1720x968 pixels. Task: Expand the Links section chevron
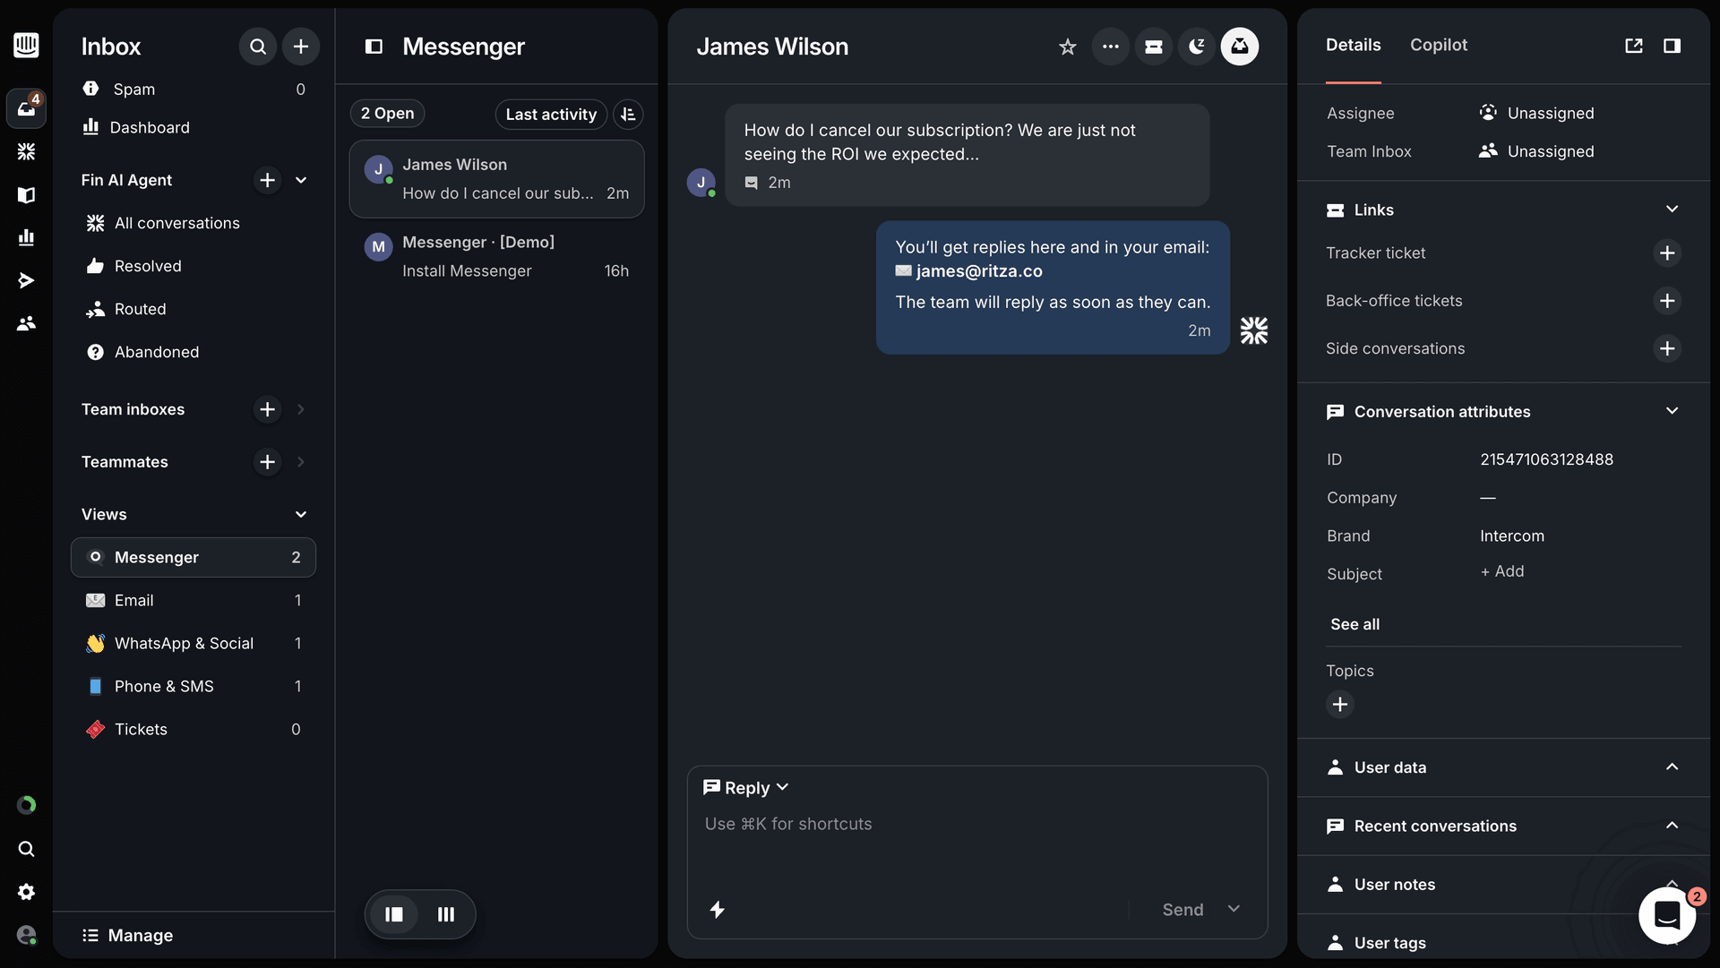[x=1672, y=209]
